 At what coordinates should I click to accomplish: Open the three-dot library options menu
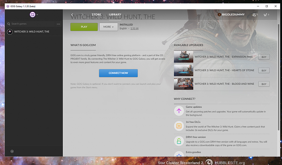[x=58, y=24]
